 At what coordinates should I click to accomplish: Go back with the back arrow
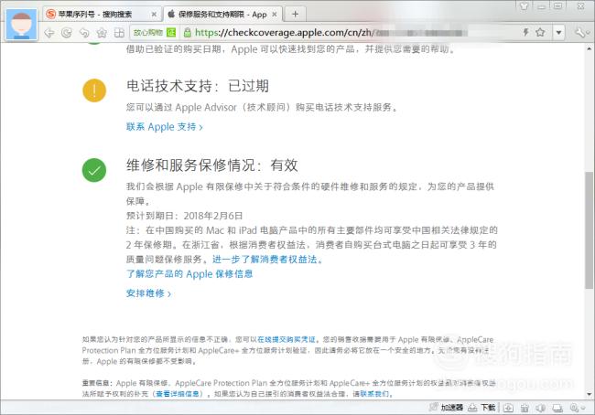49,33
